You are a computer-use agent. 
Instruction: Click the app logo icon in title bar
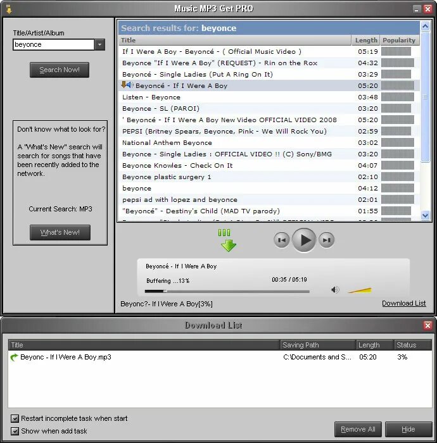click(x=9, y=9)
